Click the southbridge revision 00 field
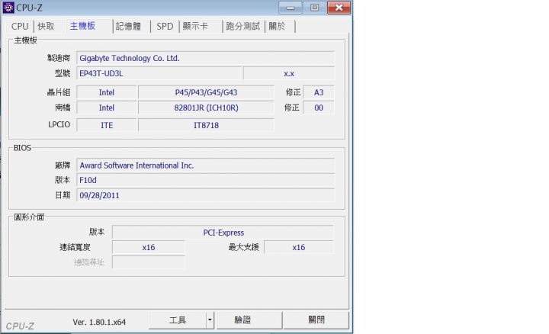The image size is (549, 334). [319, 108]
